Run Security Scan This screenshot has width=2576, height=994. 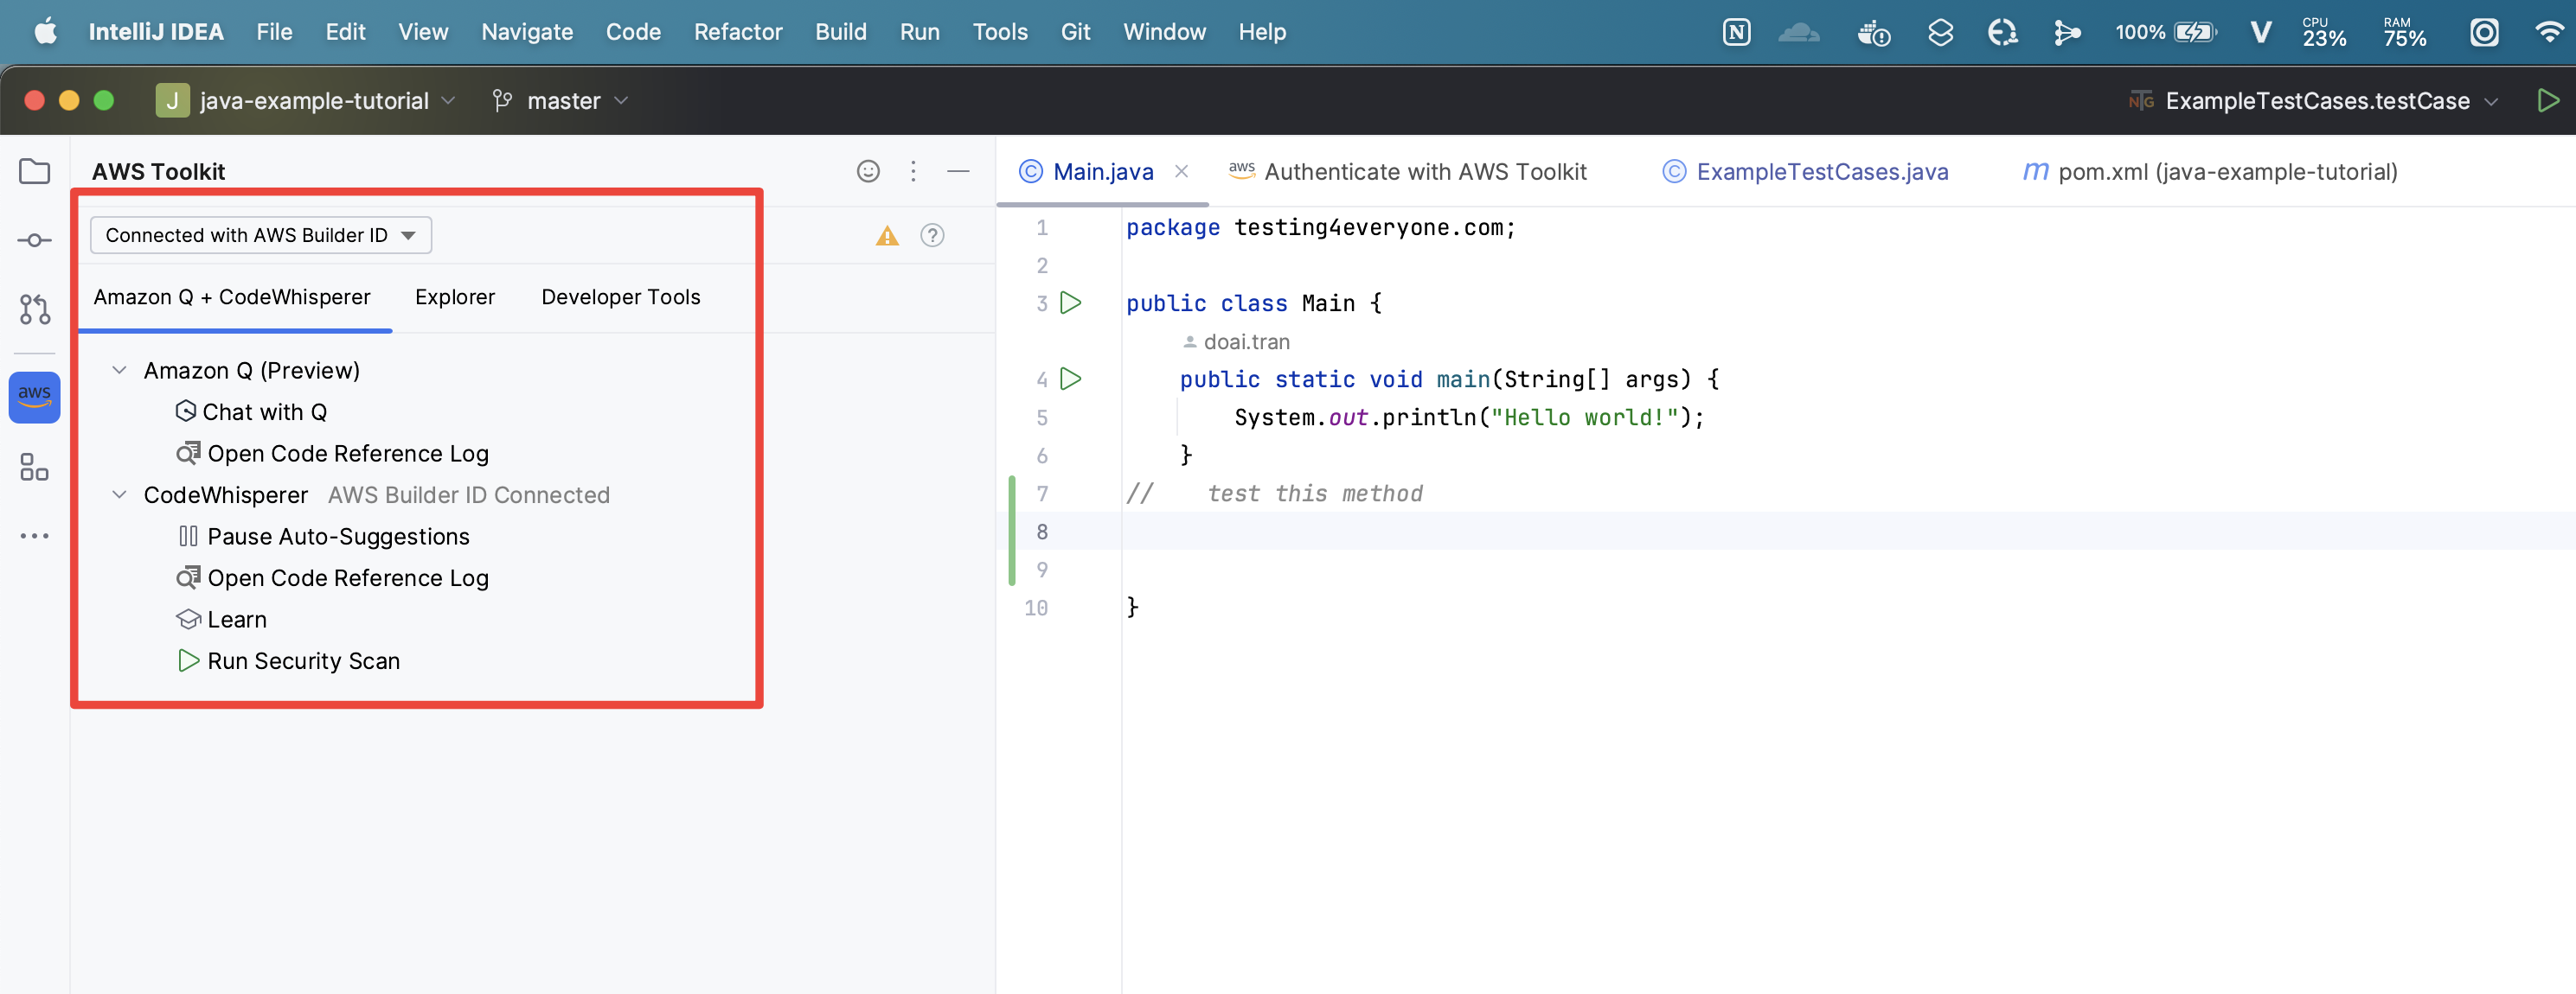pyautogui.click(x=289, y=661)
